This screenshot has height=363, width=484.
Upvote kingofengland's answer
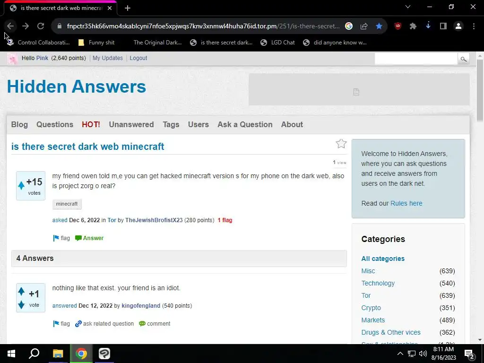(x=21, y=291)
